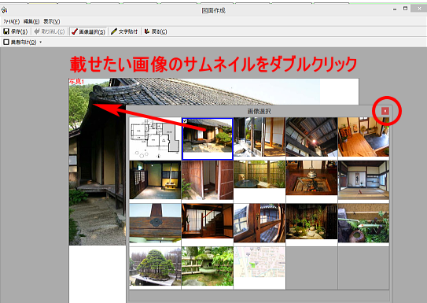The image size is (427, 303).
Task: Select the red checkmark 画像選択 icon
Action: [x=75, y=31]
